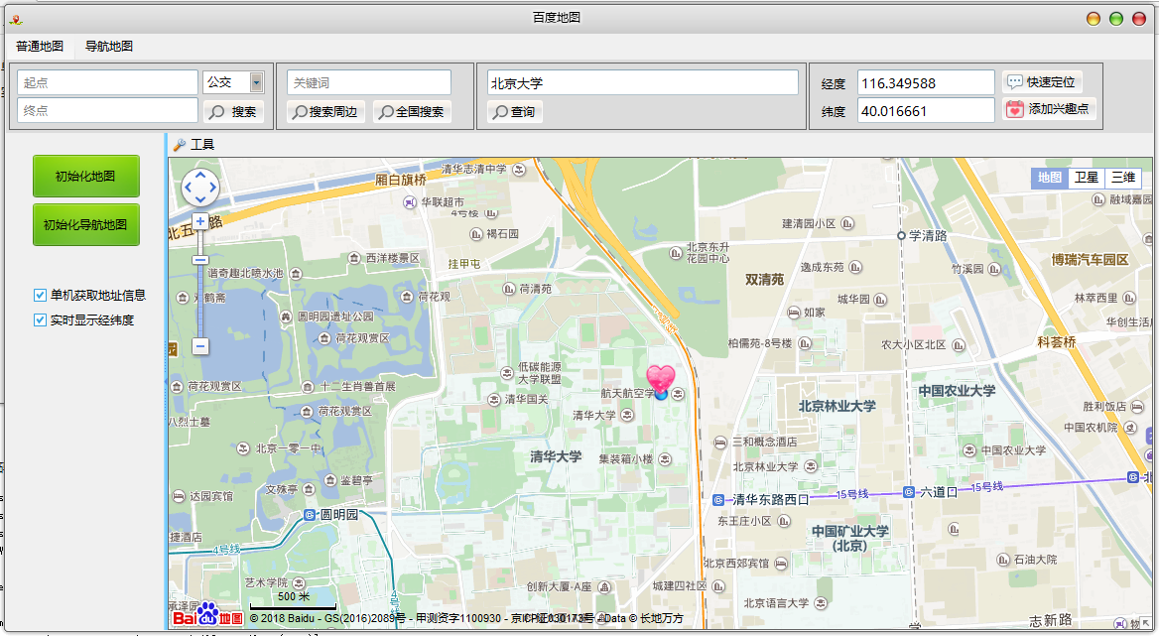
Task: Click the 北京语言大学 POI icon
Action: click(821, 603)
